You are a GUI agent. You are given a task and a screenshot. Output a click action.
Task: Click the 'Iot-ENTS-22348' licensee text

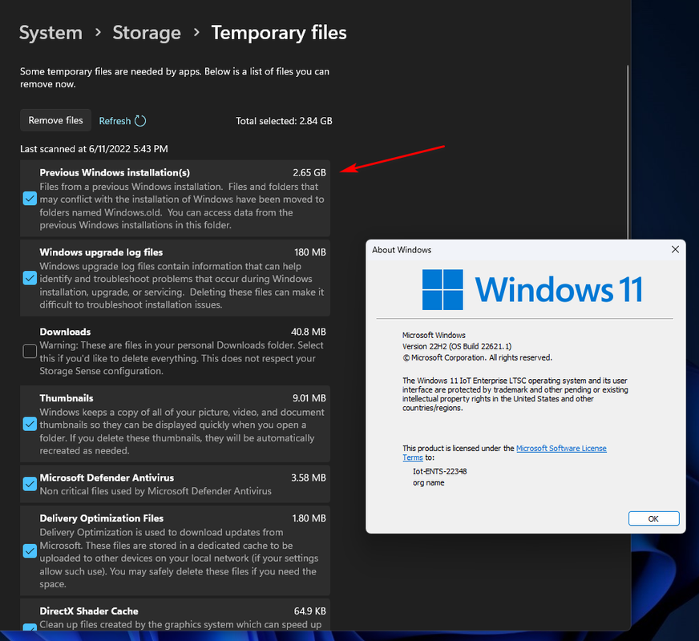coord(439,471)
